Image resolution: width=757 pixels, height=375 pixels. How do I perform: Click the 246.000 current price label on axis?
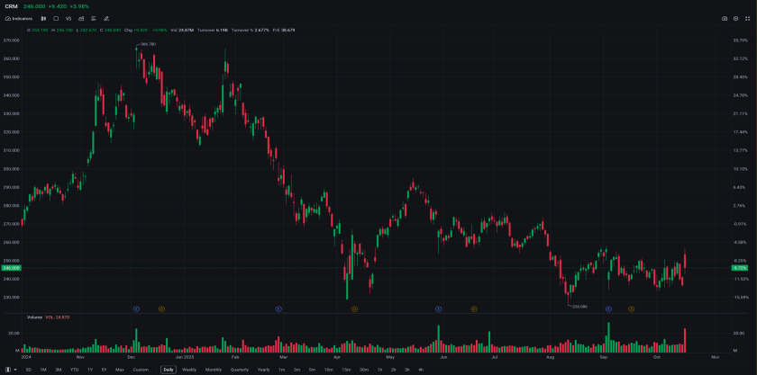pyautogui.click(x=11, y=268)
